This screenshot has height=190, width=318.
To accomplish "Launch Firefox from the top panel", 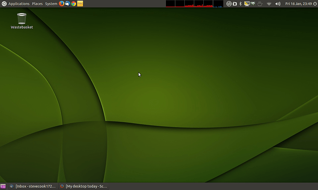I will coord(61,4).
